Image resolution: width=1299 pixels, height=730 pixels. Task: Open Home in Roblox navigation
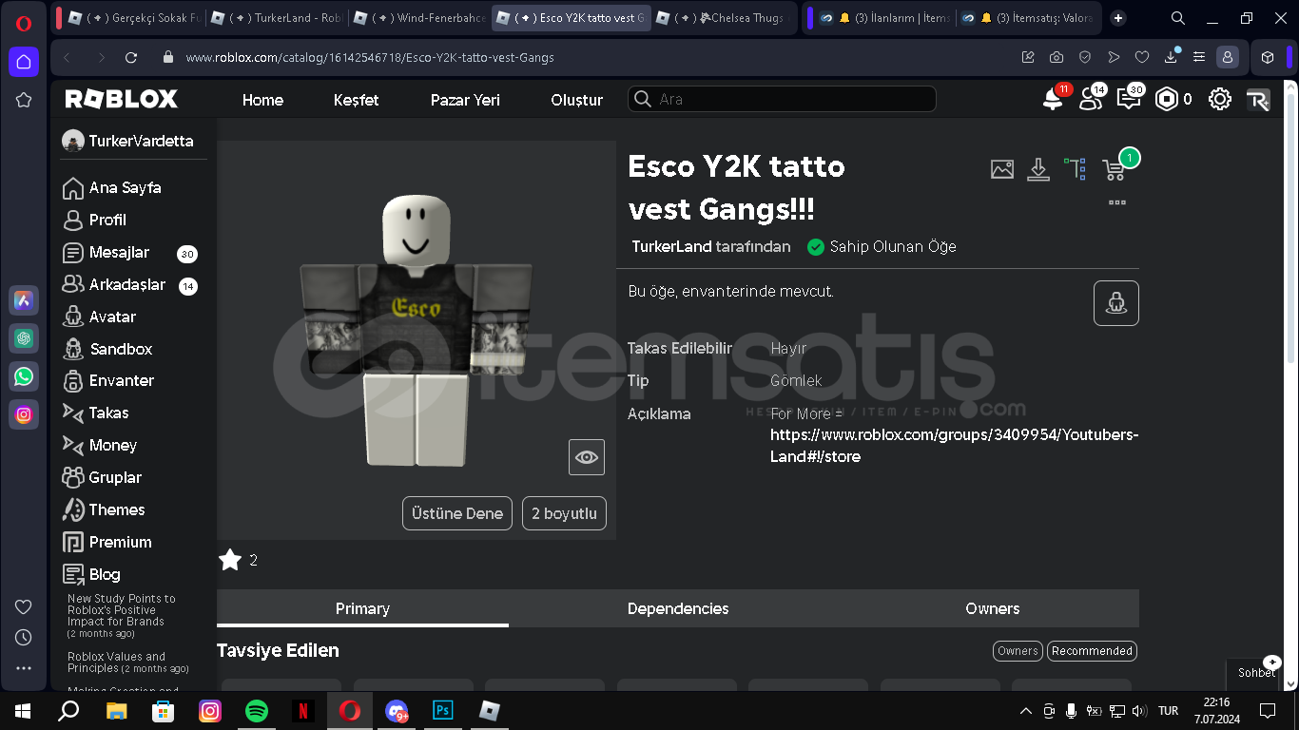point(262,100)
